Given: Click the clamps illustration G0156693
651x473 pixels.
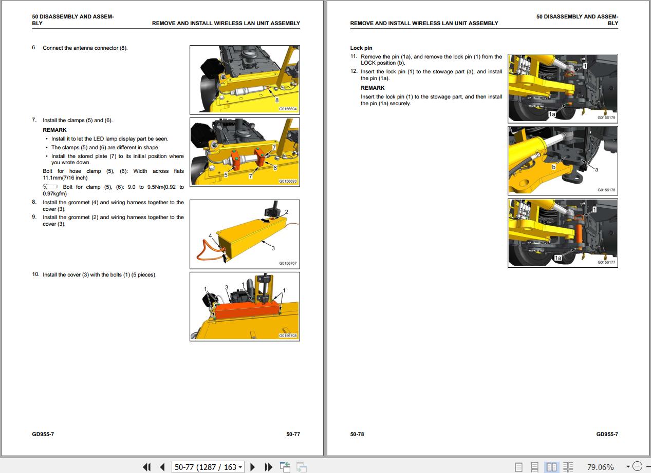Looking at the screenshot, I should (x=245, y=151).
